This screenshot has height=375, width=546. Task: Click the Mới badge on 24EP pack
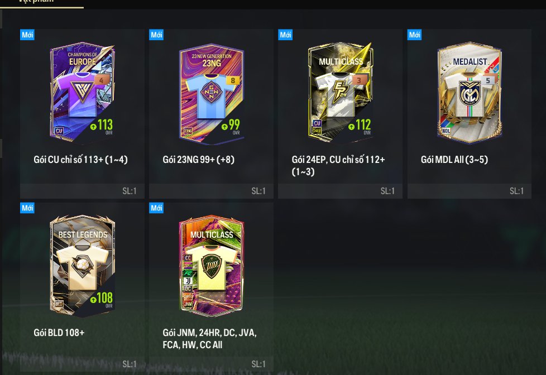[285, 35]
